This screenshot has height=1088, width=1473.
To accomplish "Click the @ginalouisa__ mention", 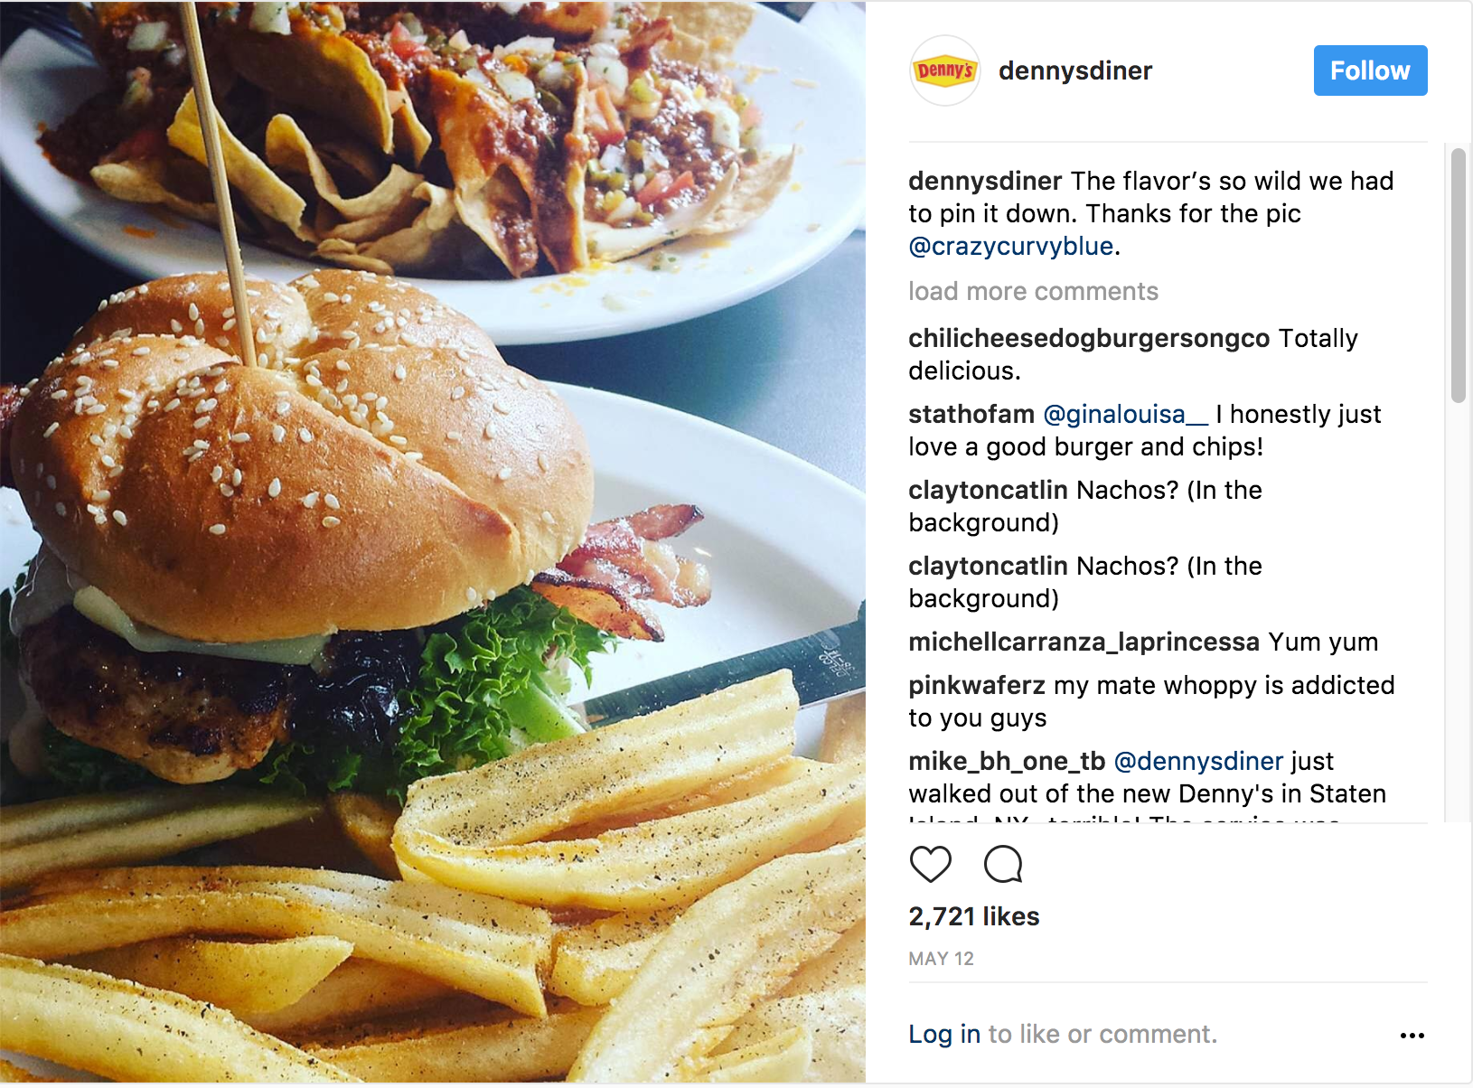I will click(1125, 414).
